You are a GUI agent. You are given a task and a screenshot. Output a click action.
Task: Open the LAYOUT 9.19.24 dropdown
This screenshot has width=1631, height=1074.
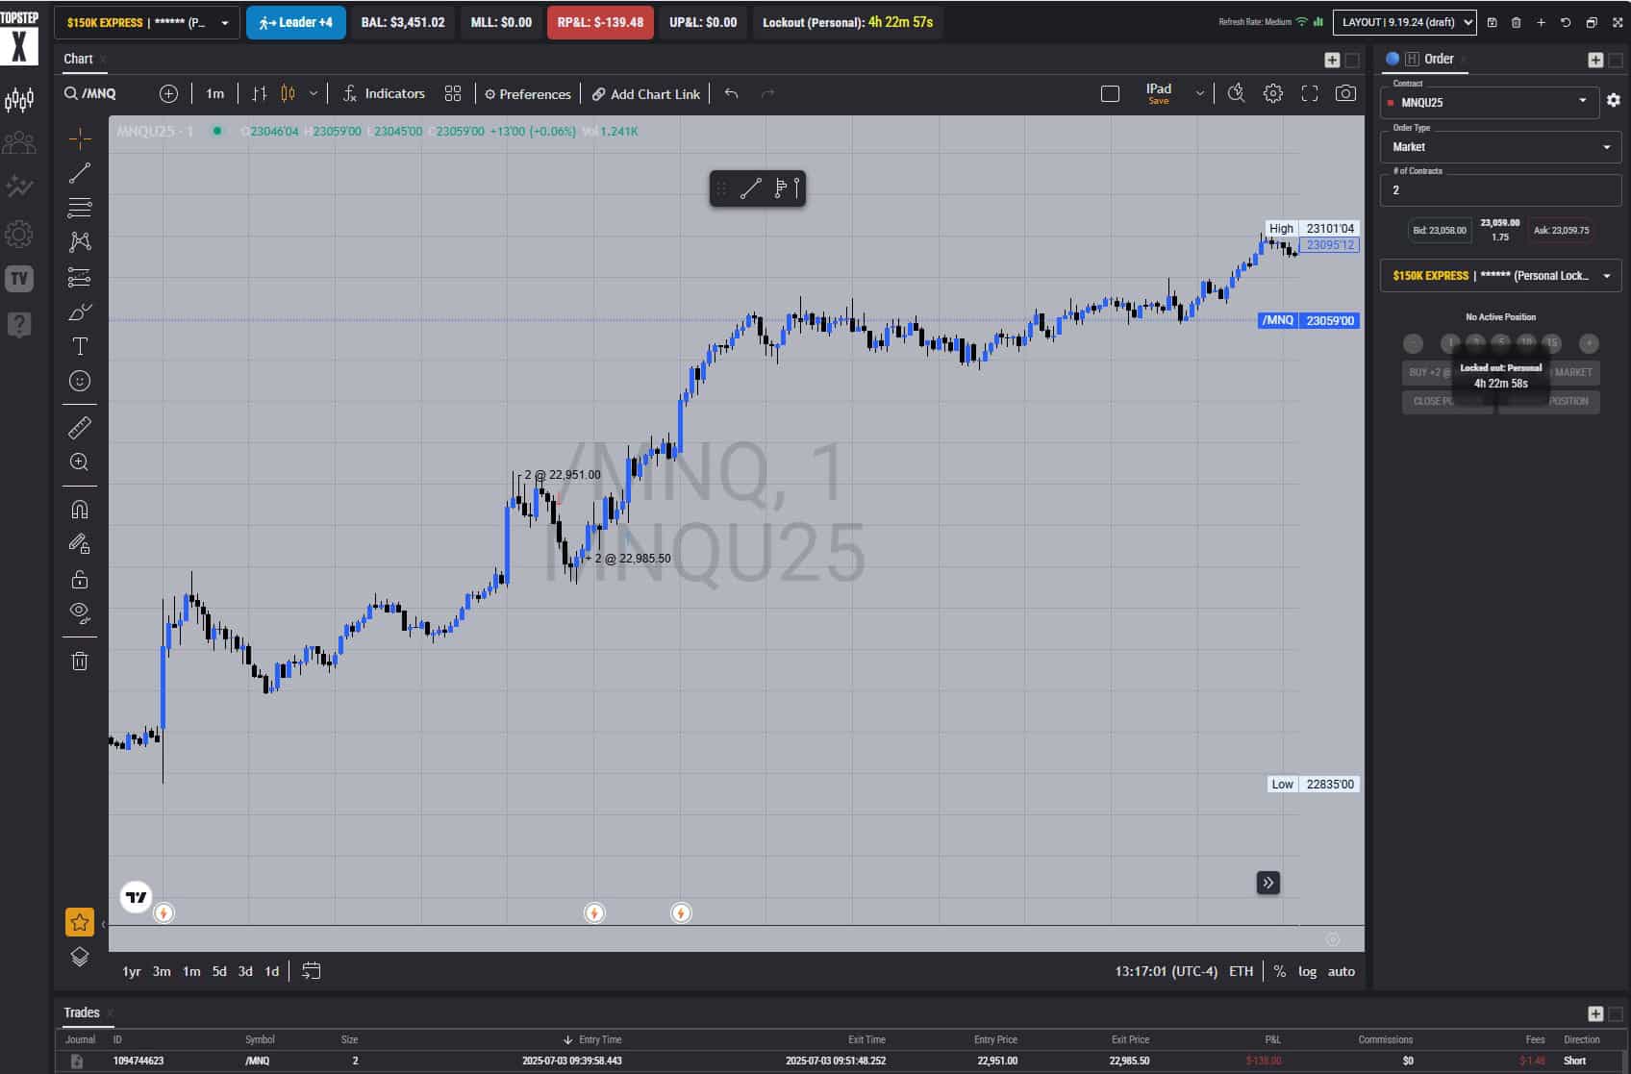pos(1404,22)
